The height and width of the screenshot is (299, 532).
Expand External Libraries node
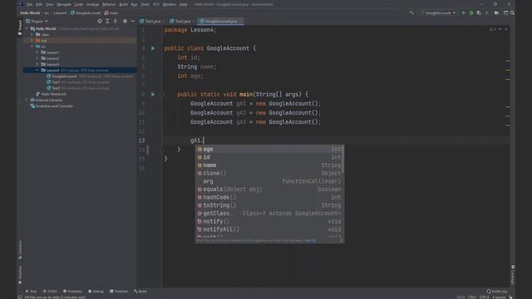pyautogui.click(x=27, y=100)
